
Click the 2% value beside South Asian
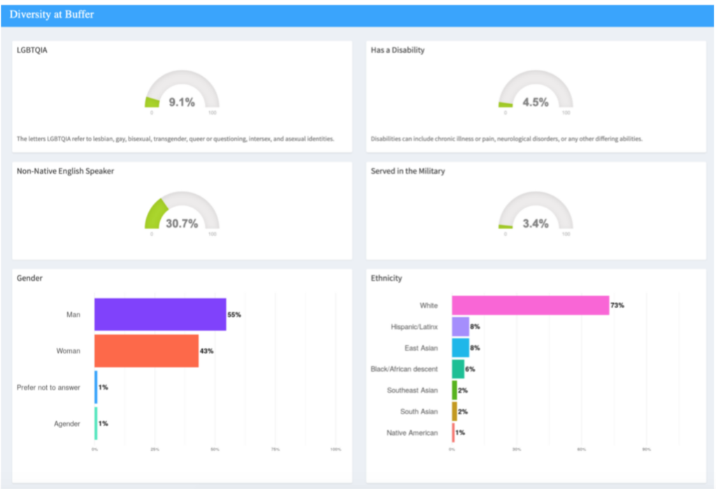point(463,411)
